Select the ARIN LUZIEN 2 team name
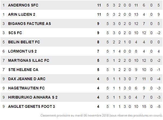 [22, 14]
